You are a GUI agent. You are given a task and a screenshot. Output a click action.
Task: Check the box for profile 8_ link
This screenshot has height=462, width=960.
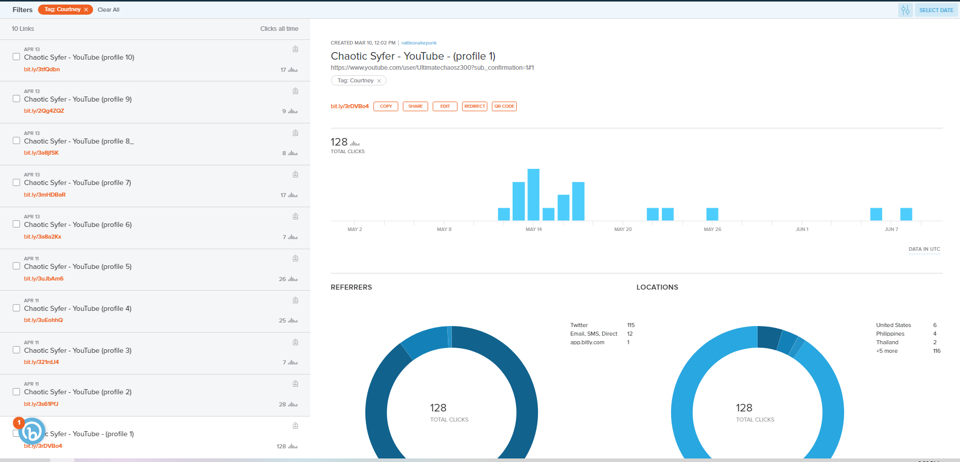(17, 141)
